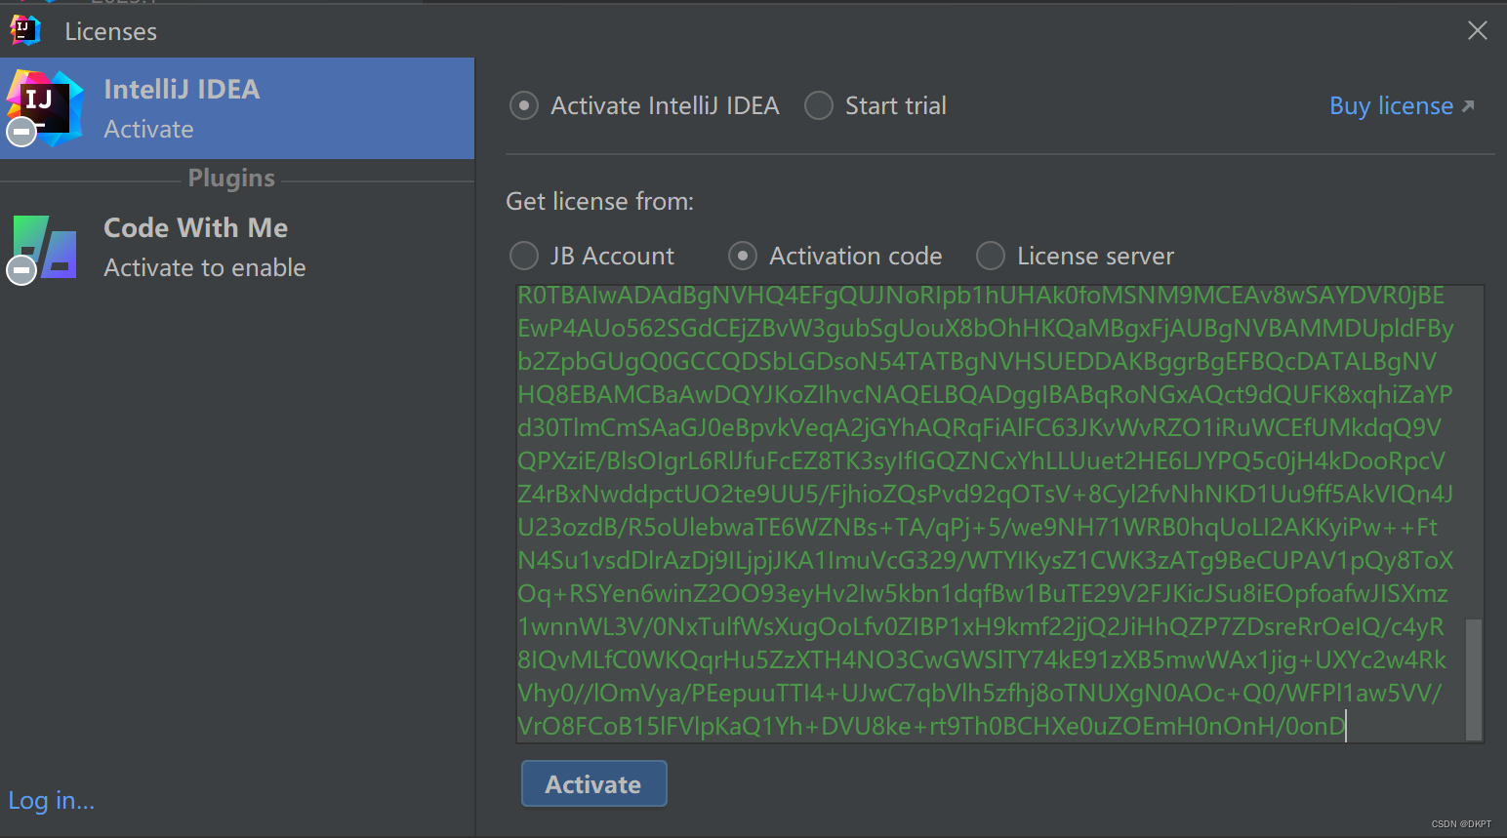Image resolution: width=1507 pixels, height=838 pixels.
Task: Click the Activate button
Action: coord(593,783)
